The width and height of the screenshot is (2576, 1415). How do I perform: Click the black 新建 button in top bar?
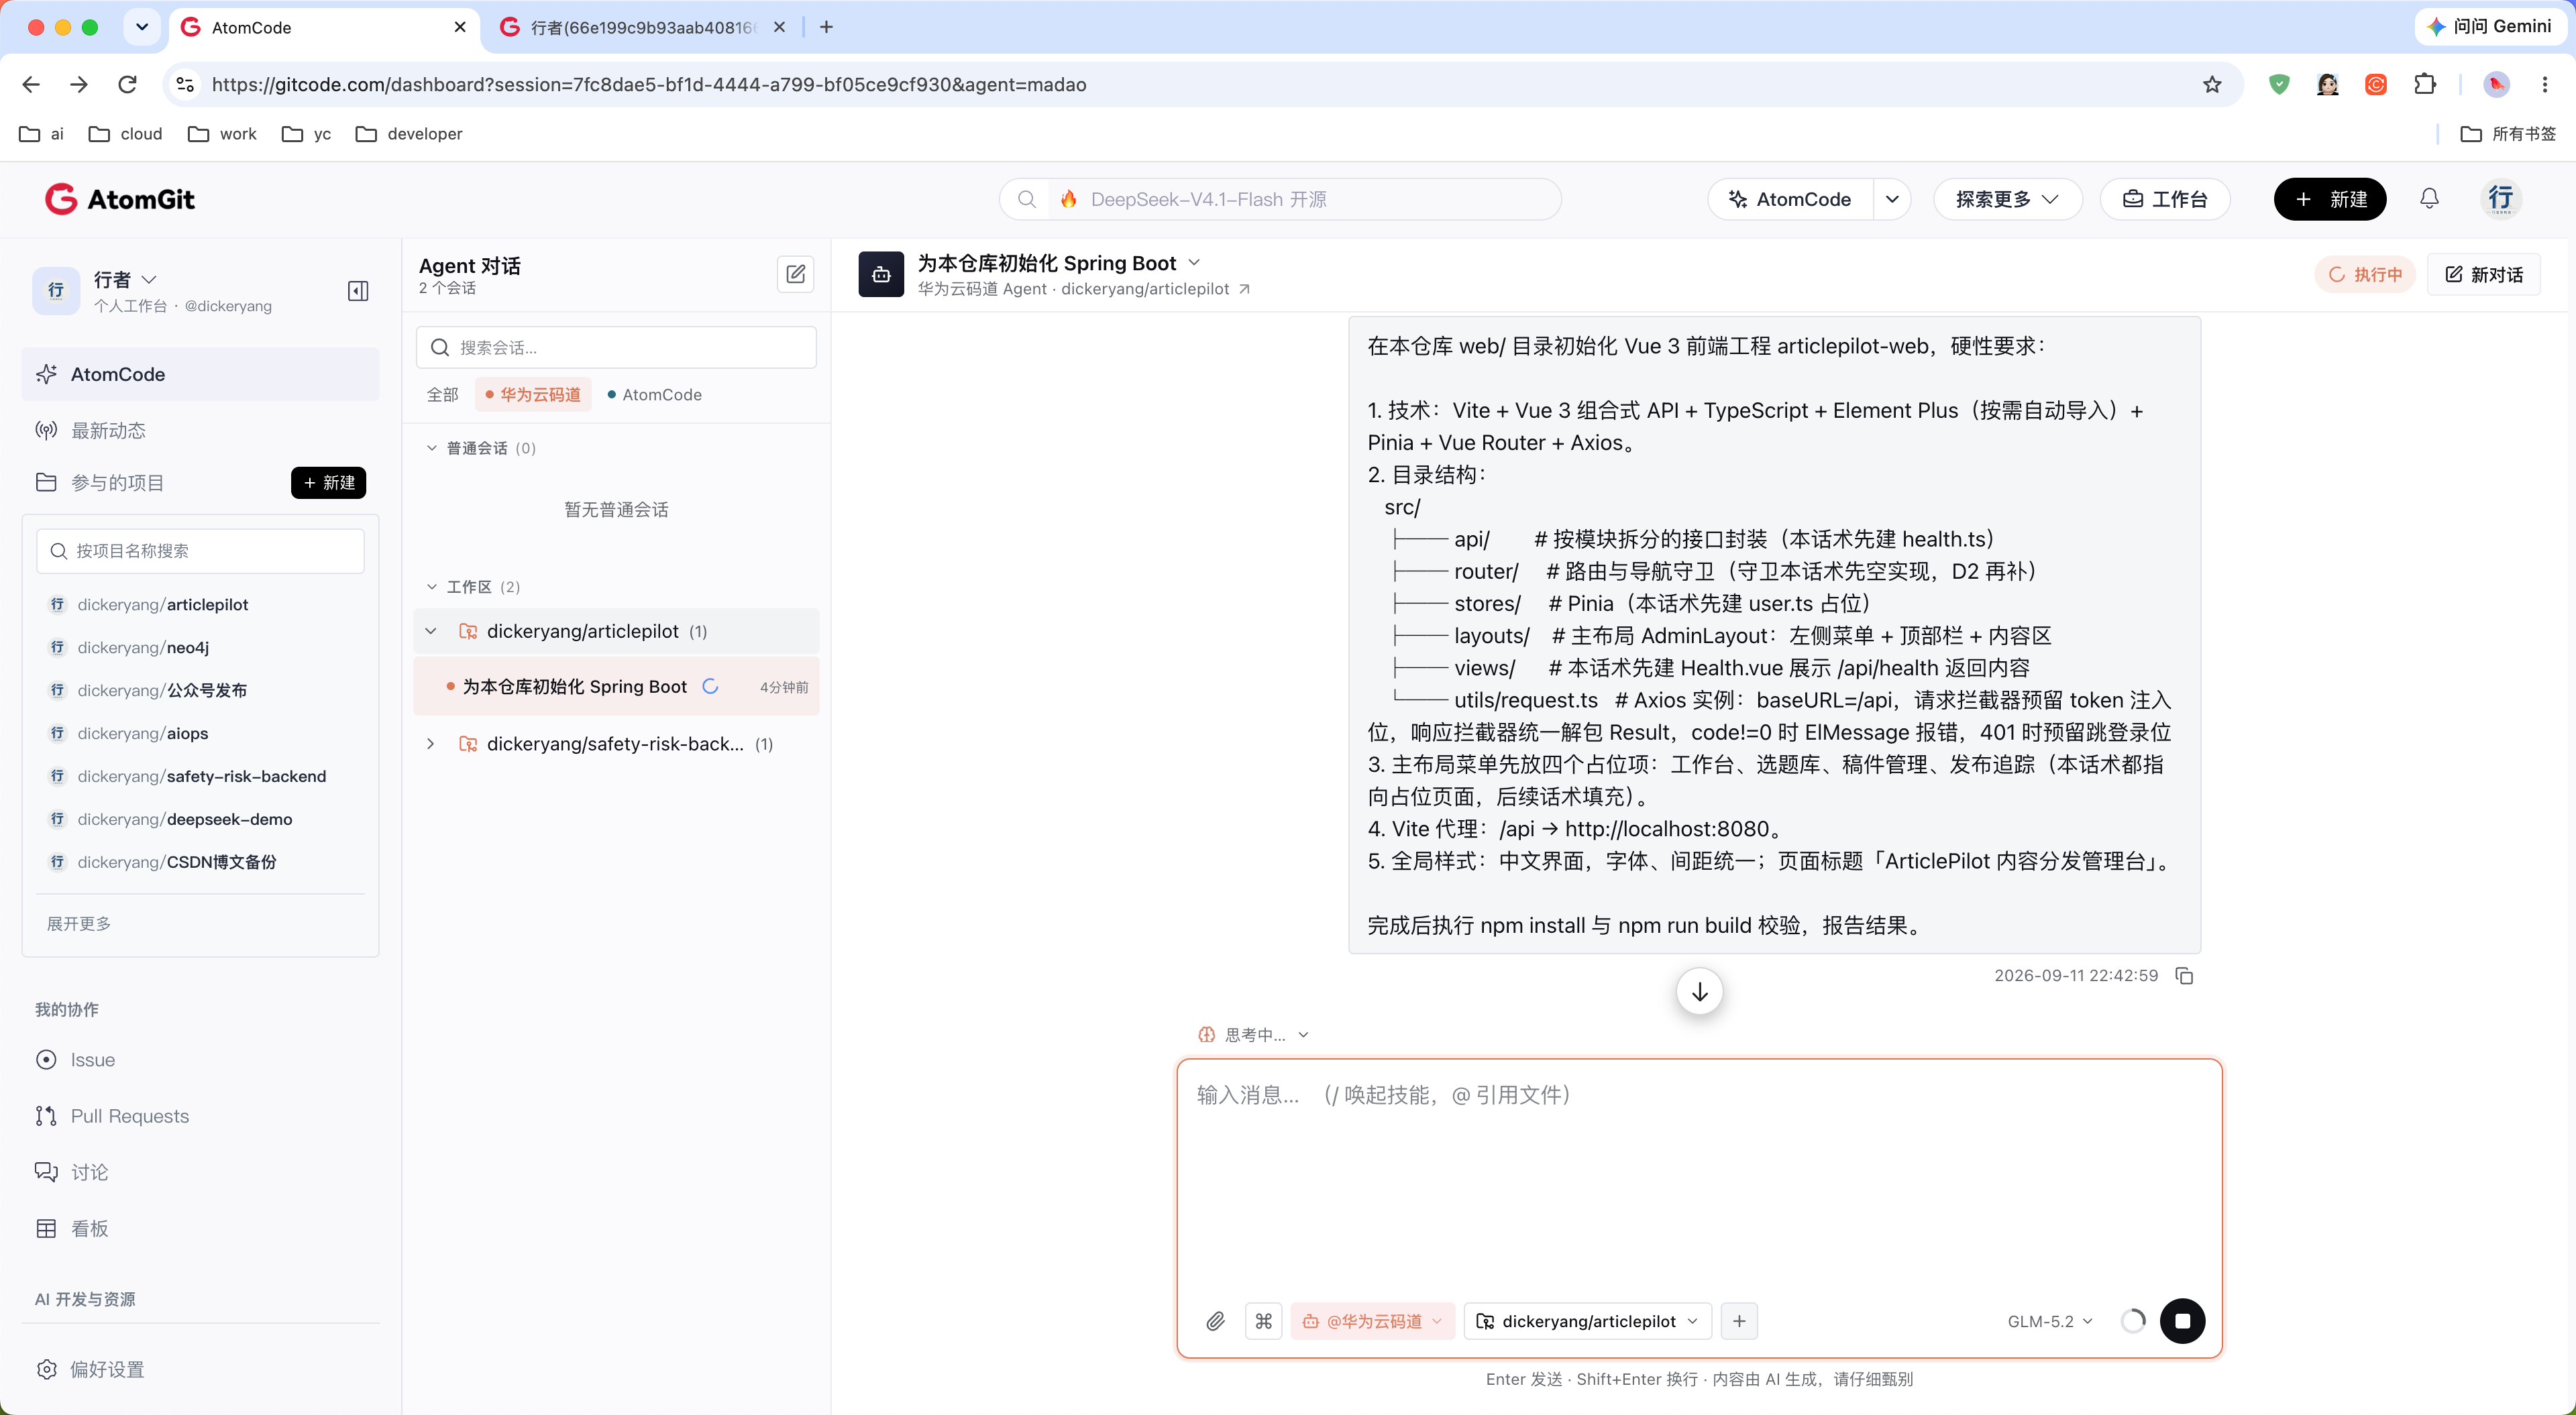[2329, 199]
